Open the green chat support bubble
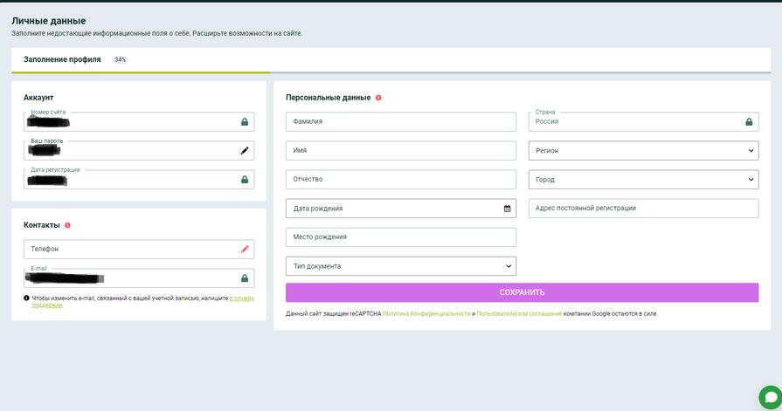The image size is (782, 411). [771, 398]
